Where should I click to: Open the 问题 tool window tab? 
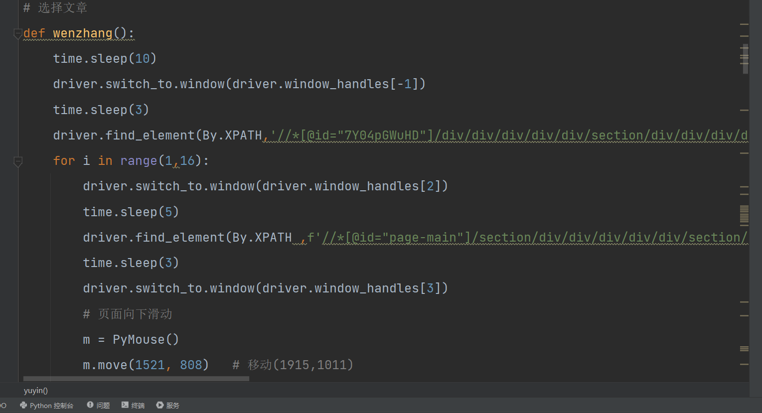98,406
